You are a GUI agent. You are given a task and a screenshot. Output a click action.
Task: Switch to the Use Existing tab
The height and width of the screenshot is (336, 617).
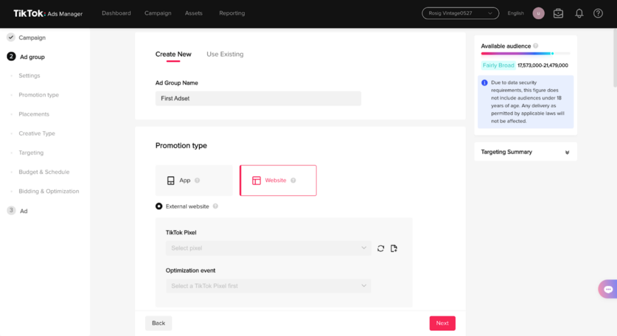225,54
